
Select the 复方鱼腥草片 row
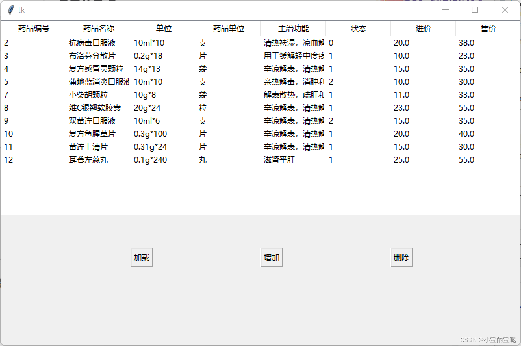tap(260, 134)
